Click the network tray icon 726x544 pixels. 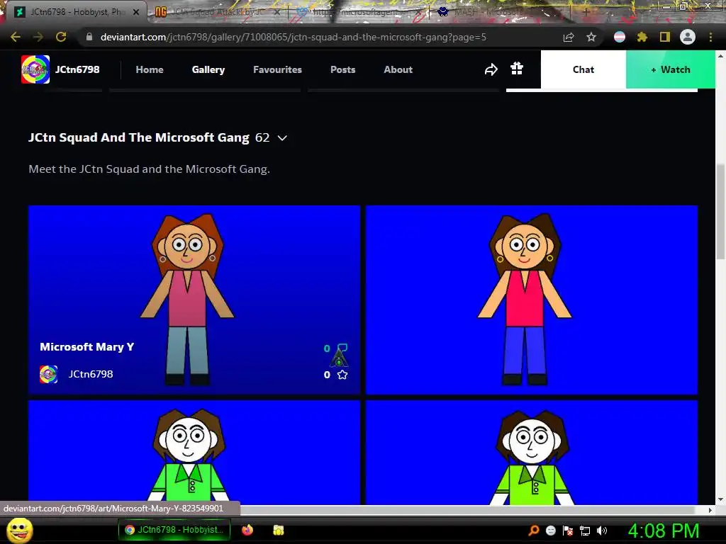tap(585, 531)
